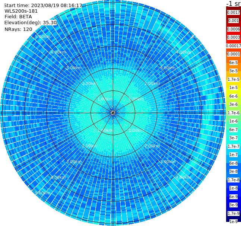Select the northeast 4.00km range ring label
This screenshot has width=241, height=226.
(183, 52)
